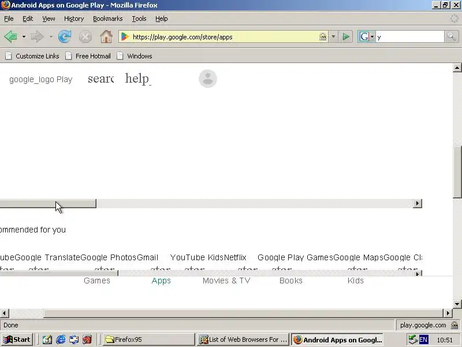Click the page search link
The height and width of the screenshot is (347, 462).
coord(100,79)
